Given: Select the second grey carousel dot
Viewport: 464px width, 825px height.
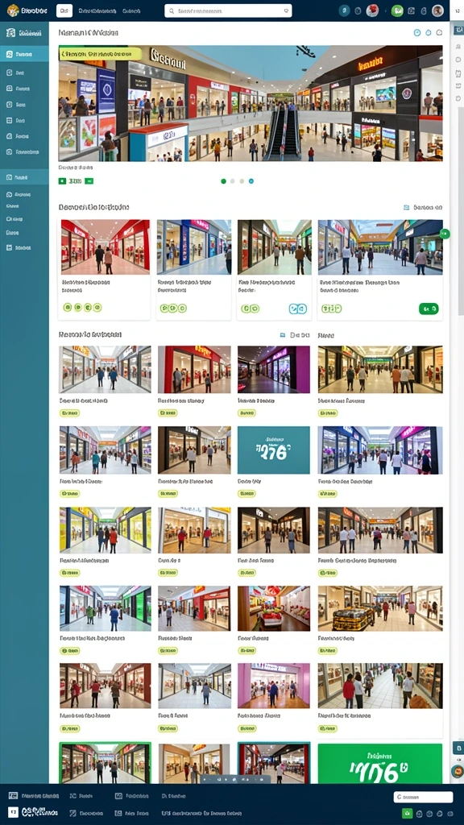Looking at the screenshot, I should (x=233, y=181).
